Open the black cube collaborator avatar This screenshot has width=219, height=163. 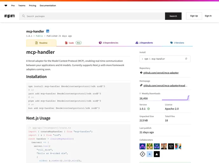171,146
